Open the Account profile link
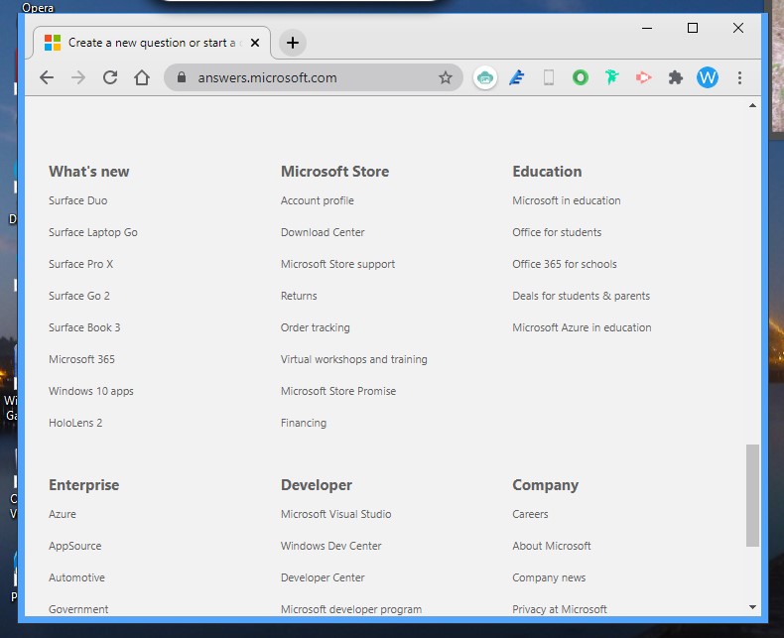This screenshot has height=638, width=784. click(x=318, y=200)
